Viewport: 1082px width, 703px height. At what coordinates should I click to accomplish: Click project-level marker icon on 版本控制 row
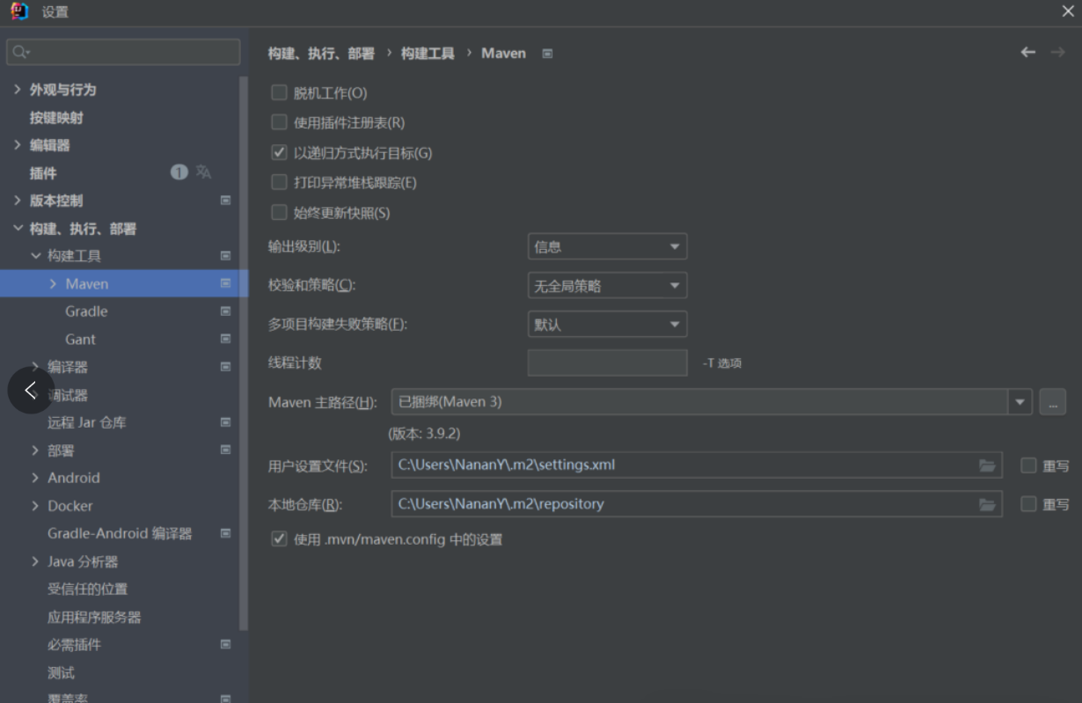point(225,201)
